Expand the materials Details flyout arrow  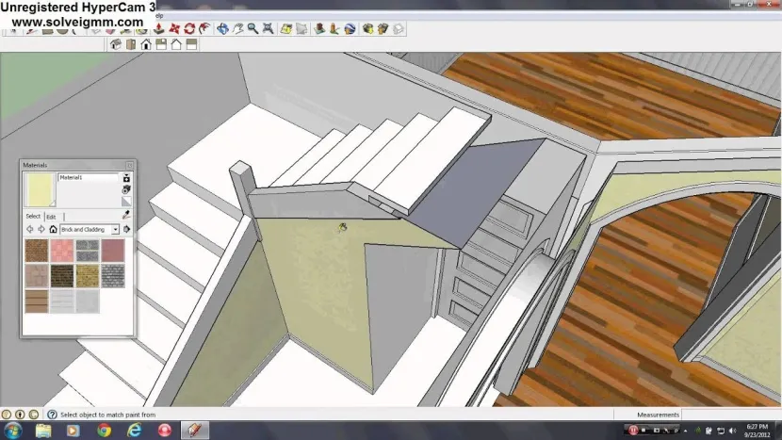tap(126, 229)
